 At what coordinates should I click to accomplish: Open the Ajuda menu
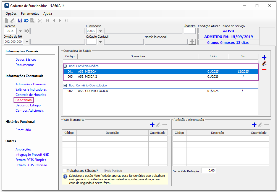click(48, 14)
